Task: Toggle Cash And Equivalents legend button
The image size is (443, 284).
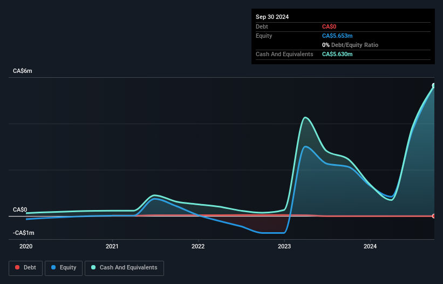Action: click(x=124, y=268)
